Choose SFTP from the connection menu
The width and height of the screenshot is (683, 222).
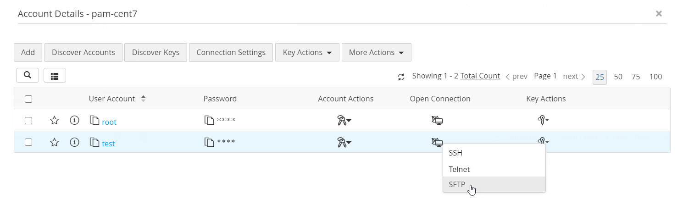[x=457, y=185]
